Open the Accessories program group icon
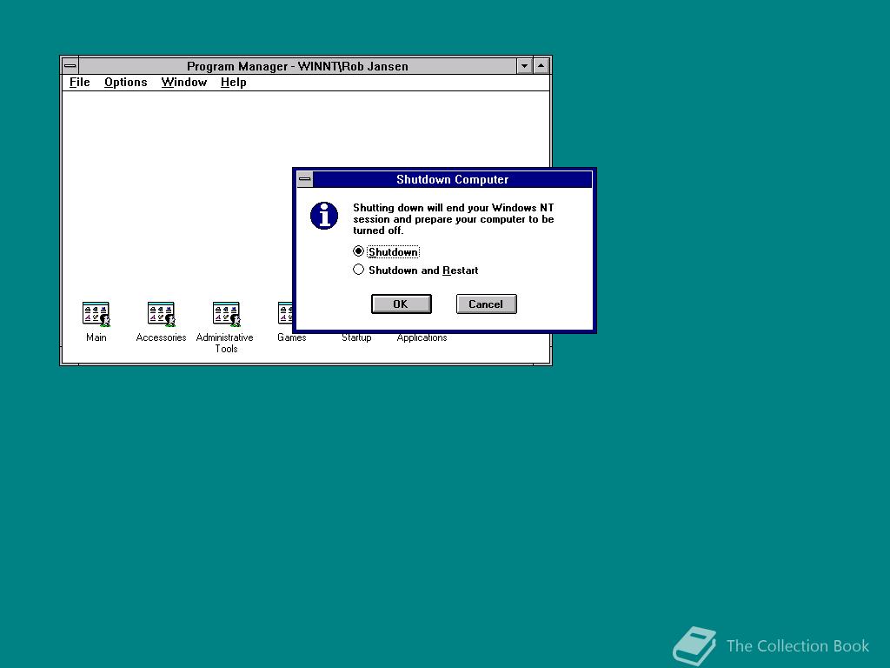 [x=161, y=314]
